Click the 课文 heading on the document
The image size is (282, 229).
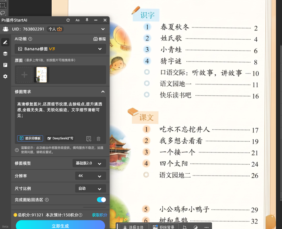click(x=146, y=118)
